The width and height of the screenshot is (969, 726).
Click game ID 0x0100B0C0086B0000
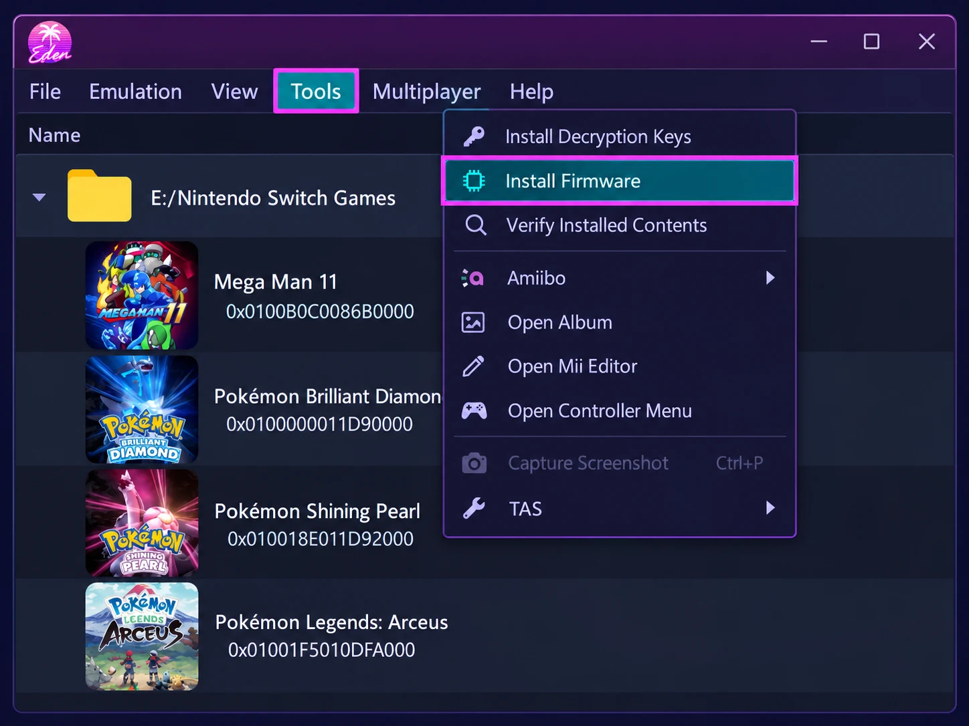click(320, 312)
